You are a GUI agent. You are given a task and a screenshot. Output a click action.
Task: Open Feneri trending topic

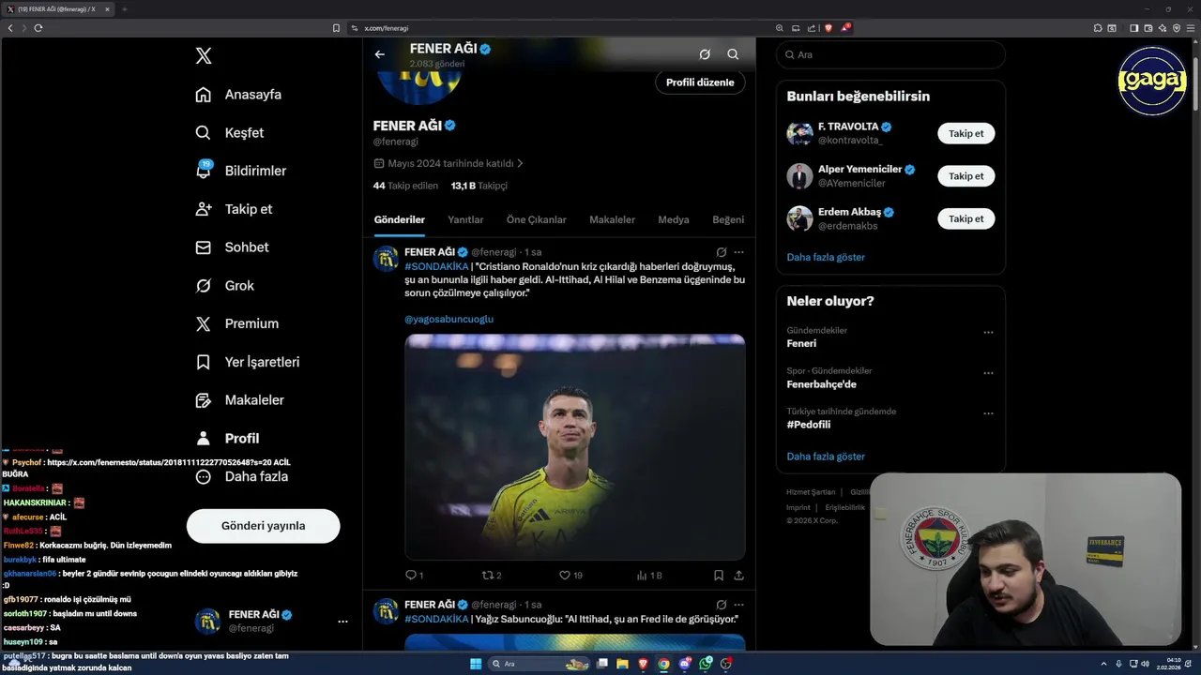[x=801, y=343]
